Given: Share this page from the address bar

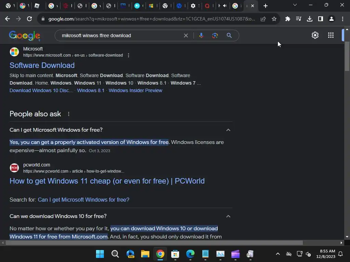Looking at the screenshot, I should [263, 19].
